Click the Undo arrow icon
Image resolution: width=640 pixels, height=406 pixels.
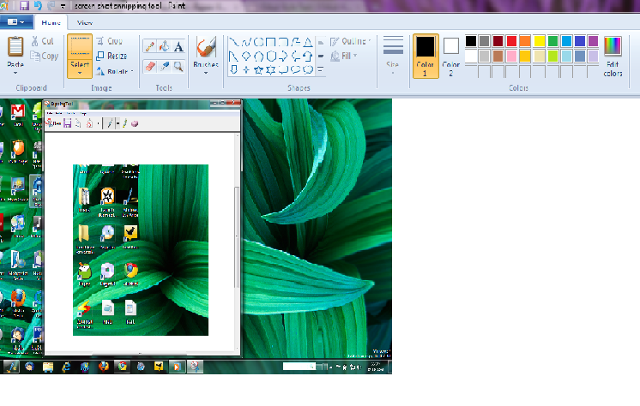[38, 5]
